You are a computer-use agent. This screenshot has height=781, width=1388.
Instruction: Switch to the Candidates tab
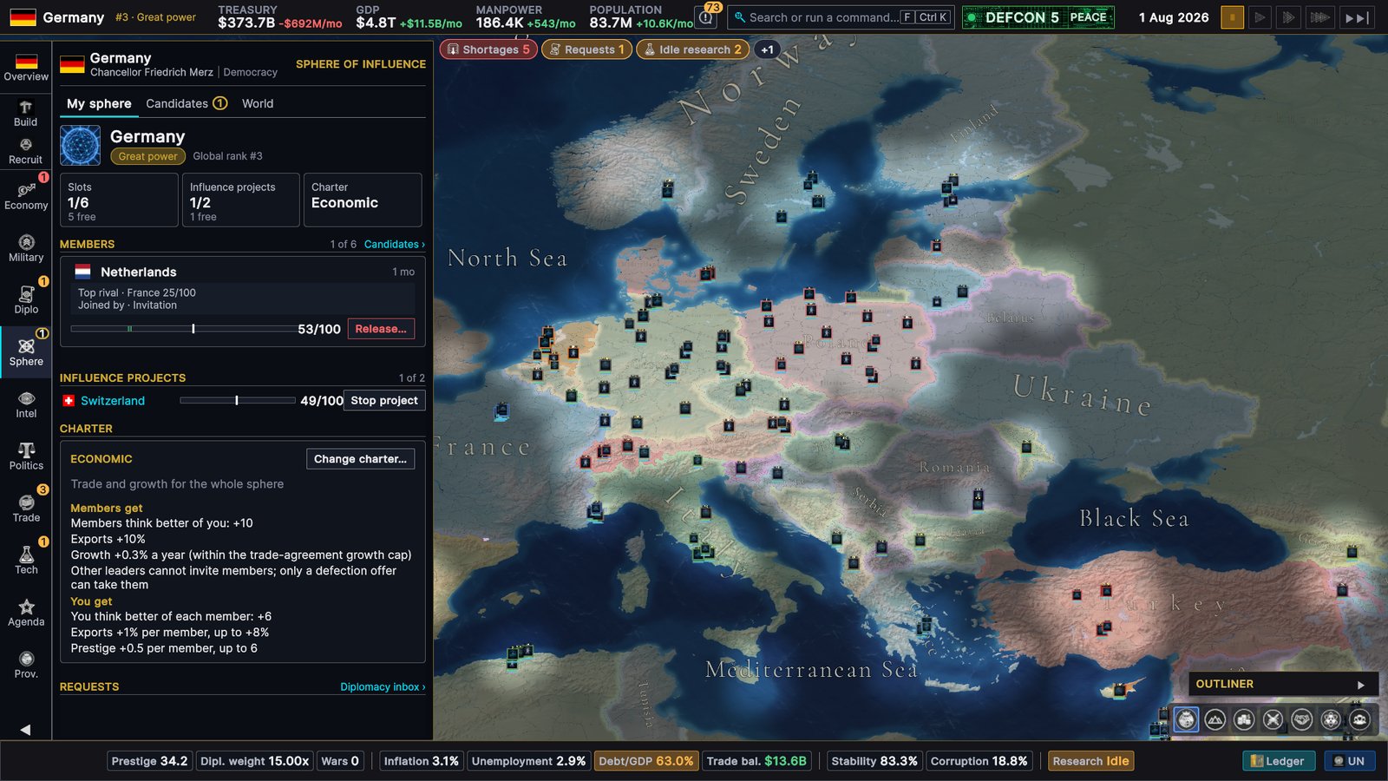click(x=187, y=103)
